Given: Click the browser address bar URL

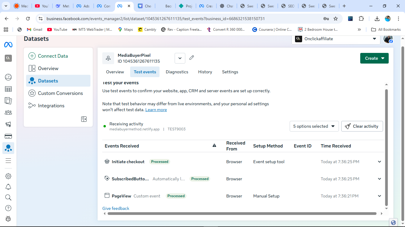Looking at the screenshot, I should pos(156,19).
